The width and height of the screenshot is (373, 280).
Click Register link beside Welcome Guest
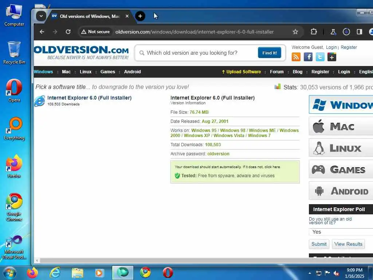349,47
